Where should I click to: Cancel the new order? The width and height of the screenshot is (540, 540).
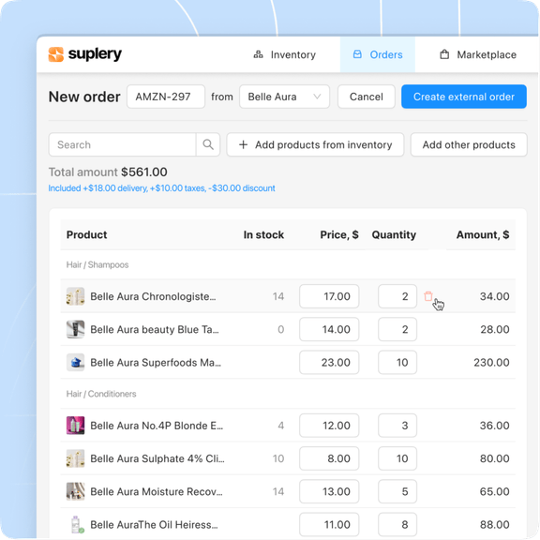click(366, 97)
